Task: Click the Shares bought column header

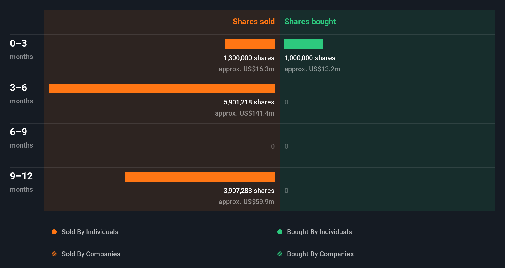Action: pos(310,22)
